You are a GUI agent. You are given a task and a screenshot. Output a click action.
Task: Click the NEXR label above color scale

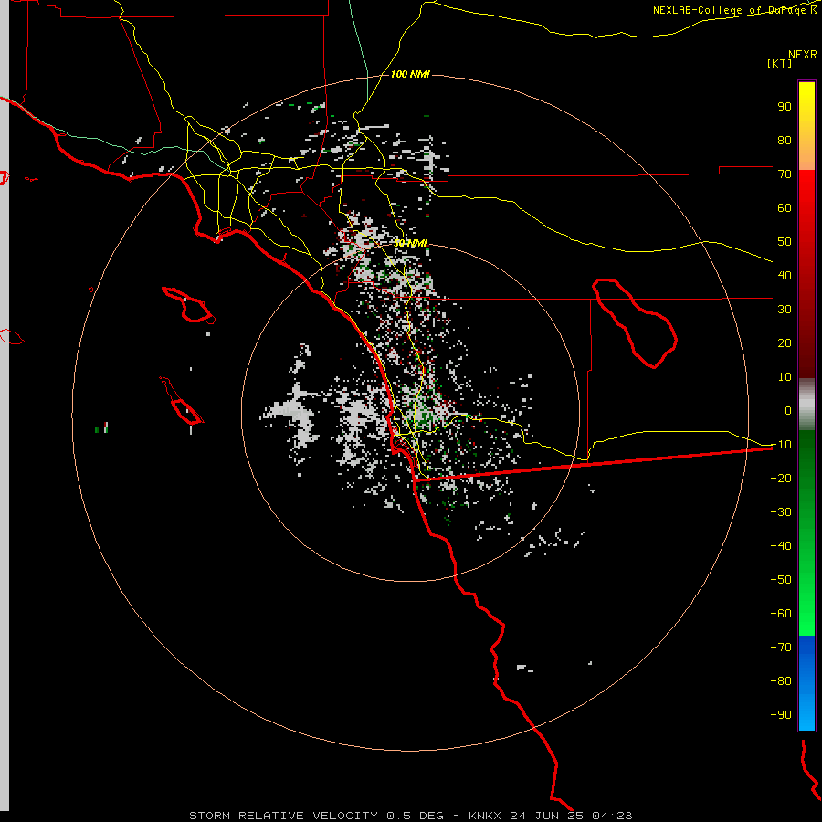pyautogui.click(x=803, y=55)
